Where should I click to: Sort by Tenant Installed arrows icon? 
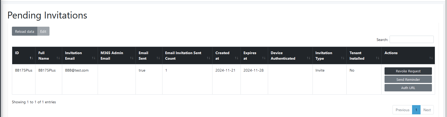point(377,58)
